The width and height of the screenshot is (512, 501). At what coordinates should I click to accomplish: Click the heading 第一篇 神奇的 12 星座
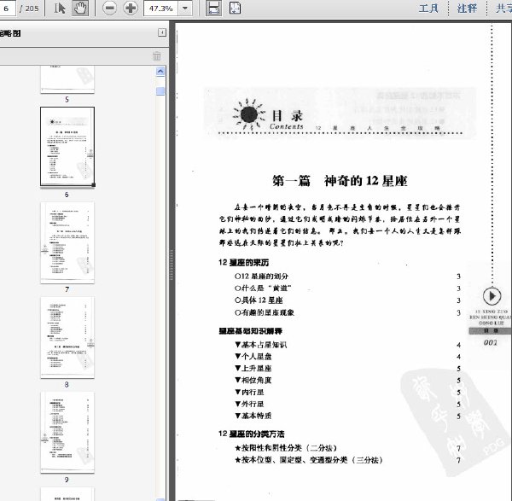click(x=340, y=181)
